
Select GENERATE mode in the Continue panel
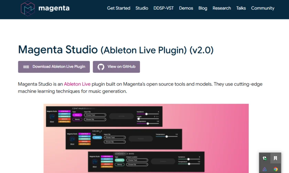[x=64, y=116]
